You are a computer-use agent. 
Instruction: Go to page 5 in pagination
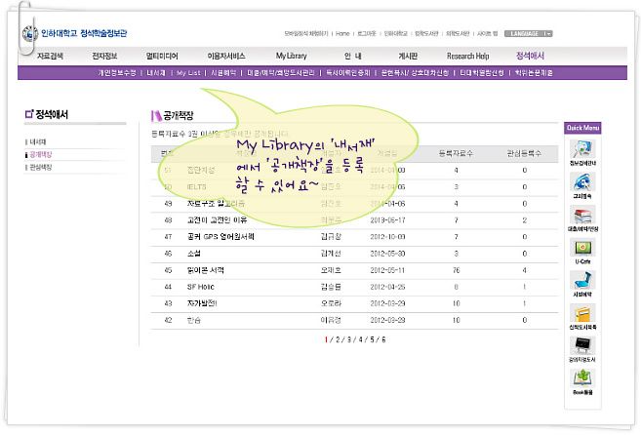coord(372,339)
